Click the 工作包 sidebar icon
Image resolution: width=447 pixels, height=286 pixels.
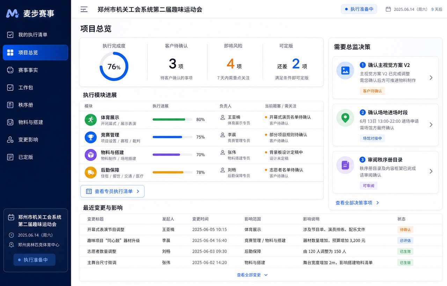click(10, 88)
